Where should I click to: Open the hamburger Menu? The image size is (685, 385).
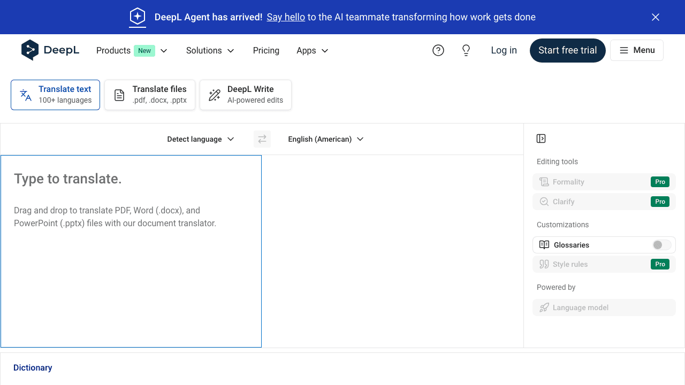[x=637, y=50]
